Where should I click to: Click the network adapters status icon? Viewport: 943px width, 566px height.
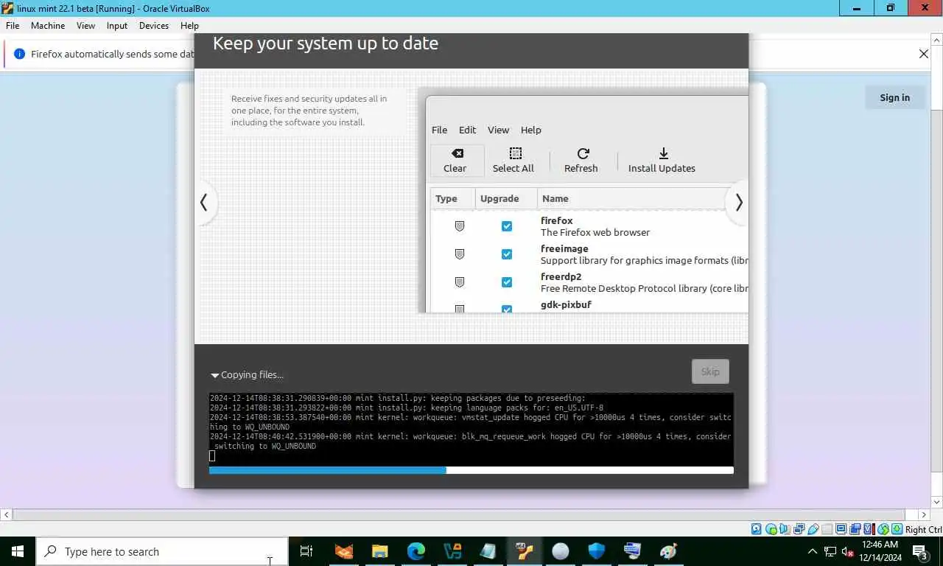point(799,529)
